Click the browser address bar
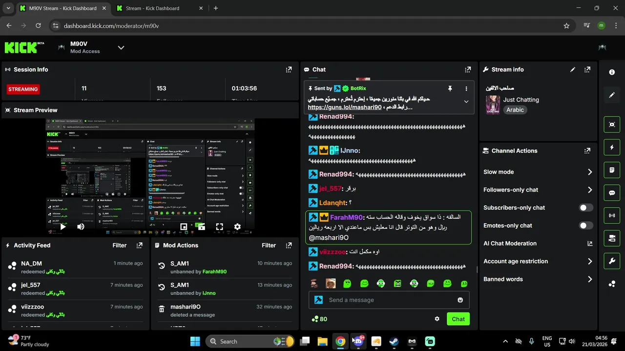The image size is (625, 351). (x=312, y=26)
